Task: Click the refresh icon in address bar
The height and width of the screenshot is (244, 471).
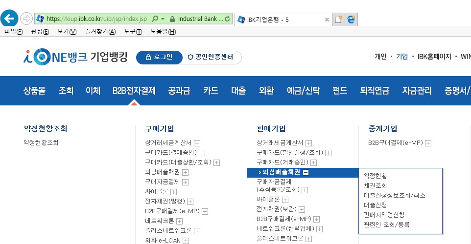Action: (228, 19)
